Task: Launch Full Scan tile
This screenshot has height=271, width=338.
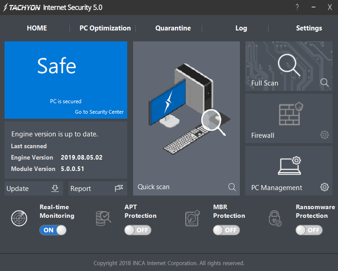Action: pos(289,66)
